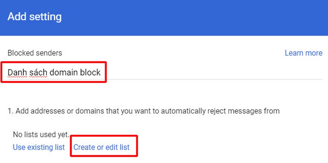The width and height of the screenshot is (328, 163).
Task: Click empty area of the blue header bar
Action: tap(205, 17)
